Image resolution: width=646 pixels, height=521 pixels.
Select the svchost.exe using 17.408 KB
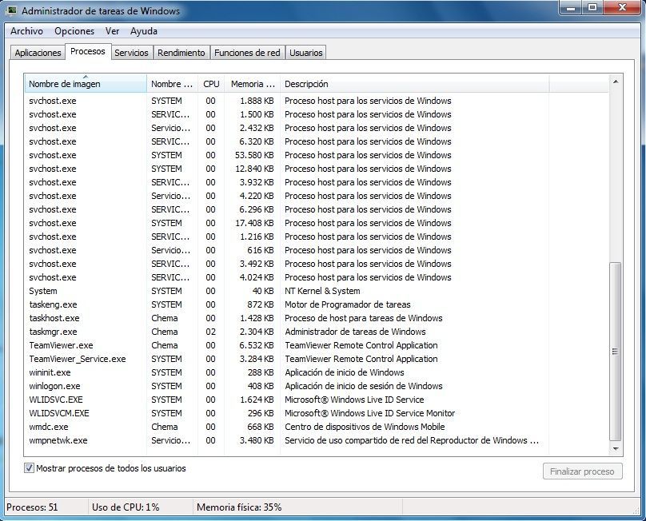pos(286,223)
